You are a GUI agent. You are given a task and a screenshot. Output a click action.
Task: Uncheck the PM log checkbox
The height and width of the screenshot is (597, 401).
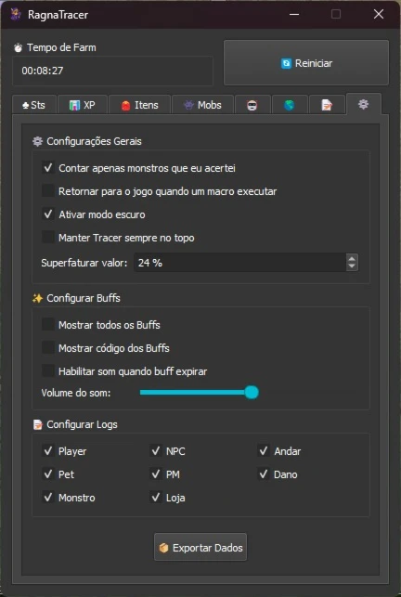tap(156, 474)
